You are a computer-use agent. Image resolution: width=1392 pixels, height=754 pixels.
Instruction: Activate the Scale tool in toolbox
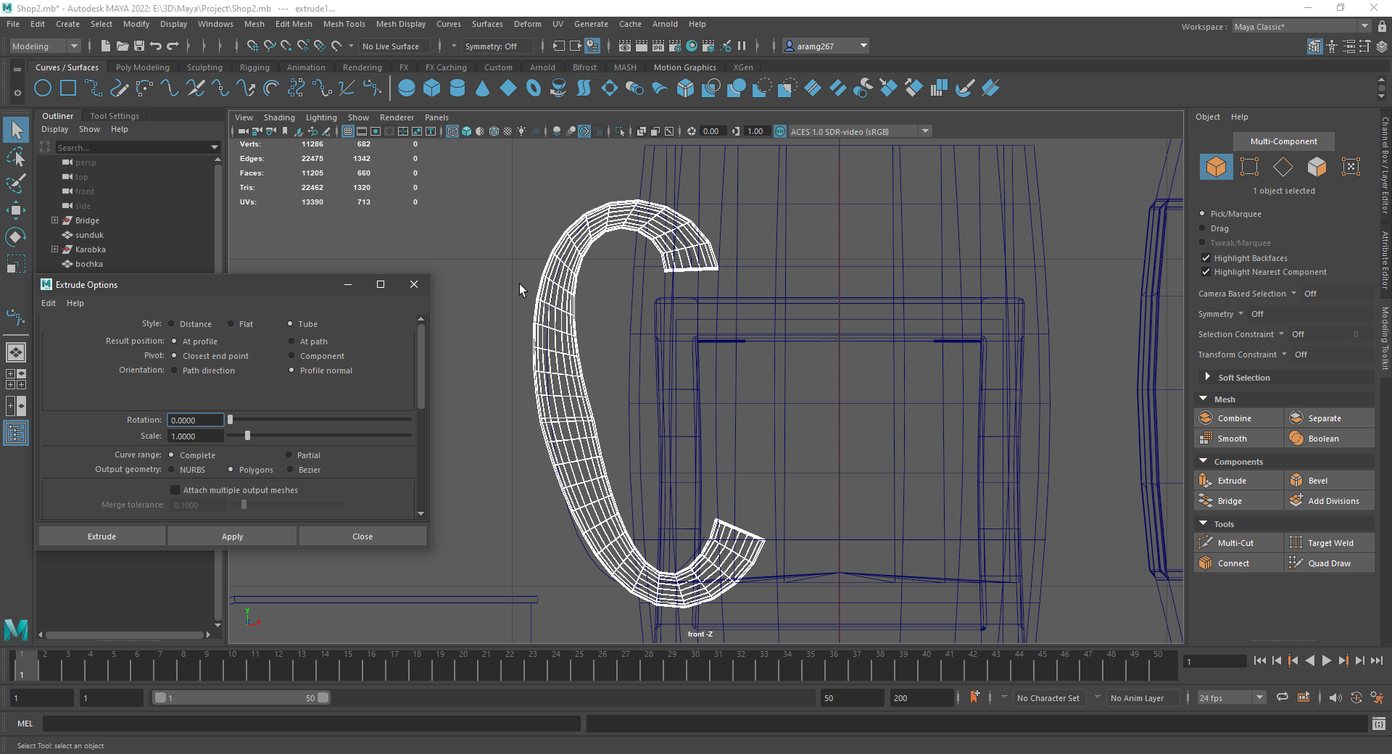point(16,264)
